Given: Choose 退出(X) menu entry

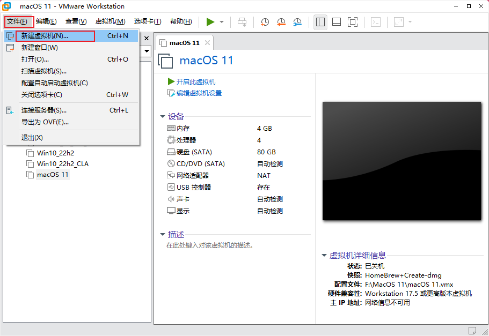Looking at the screenshot, I should point(72,138).
